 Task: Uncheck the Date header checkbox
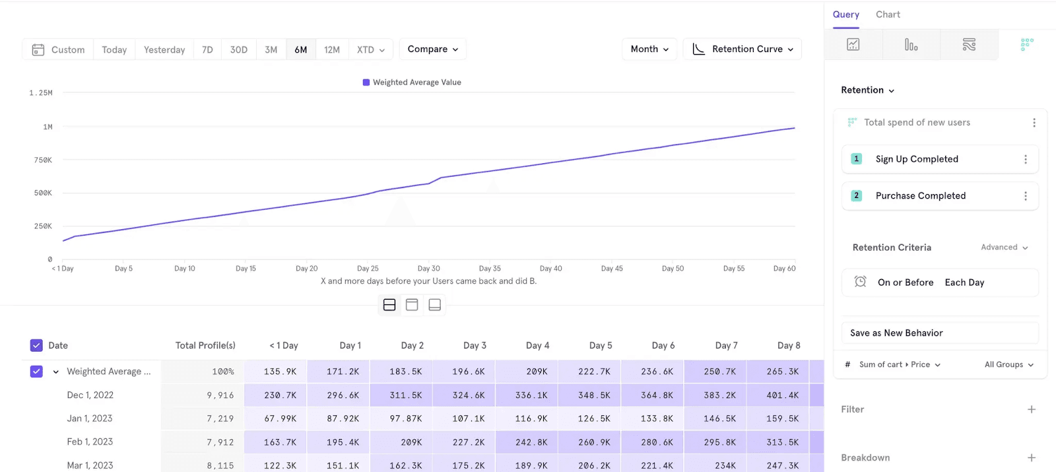click(x=36, y=345)
